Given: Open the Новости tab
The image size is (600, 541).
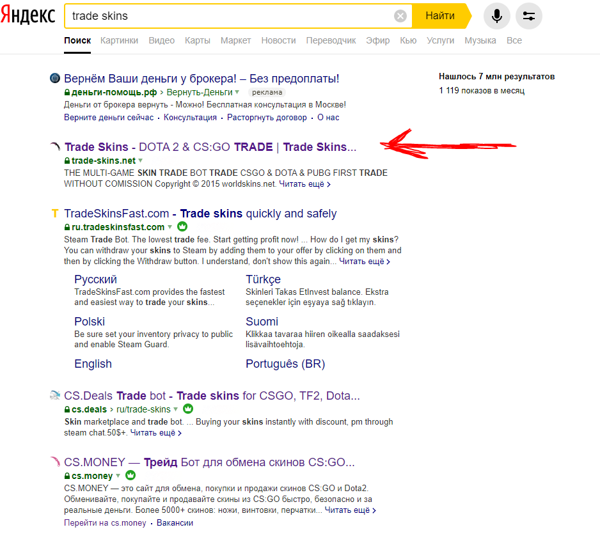Looking at the screenshot, I should 279,40.
